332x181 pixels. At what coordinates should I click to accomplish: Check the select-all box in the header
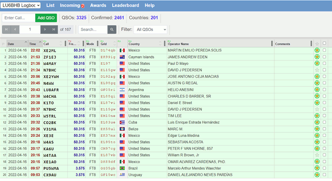coord(325,43)
